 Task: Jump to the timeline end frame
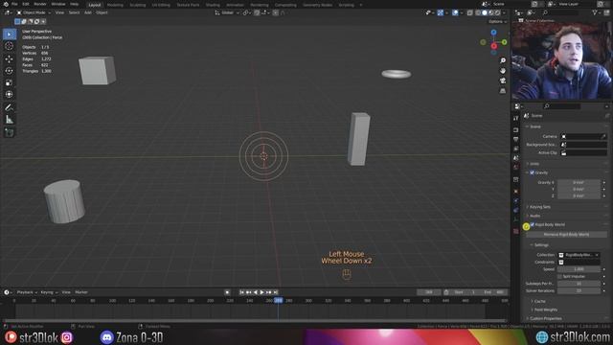pyautogui.click(x=275, y=292)
